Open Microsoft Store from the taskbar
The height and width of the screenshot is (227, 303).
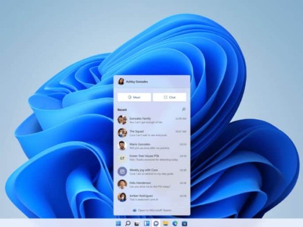coord(184,222)
